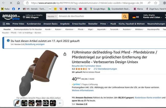This screenshot has width=166, height=108.
Task: Open the Bestseller navigation item
Action: click(93, 24)
